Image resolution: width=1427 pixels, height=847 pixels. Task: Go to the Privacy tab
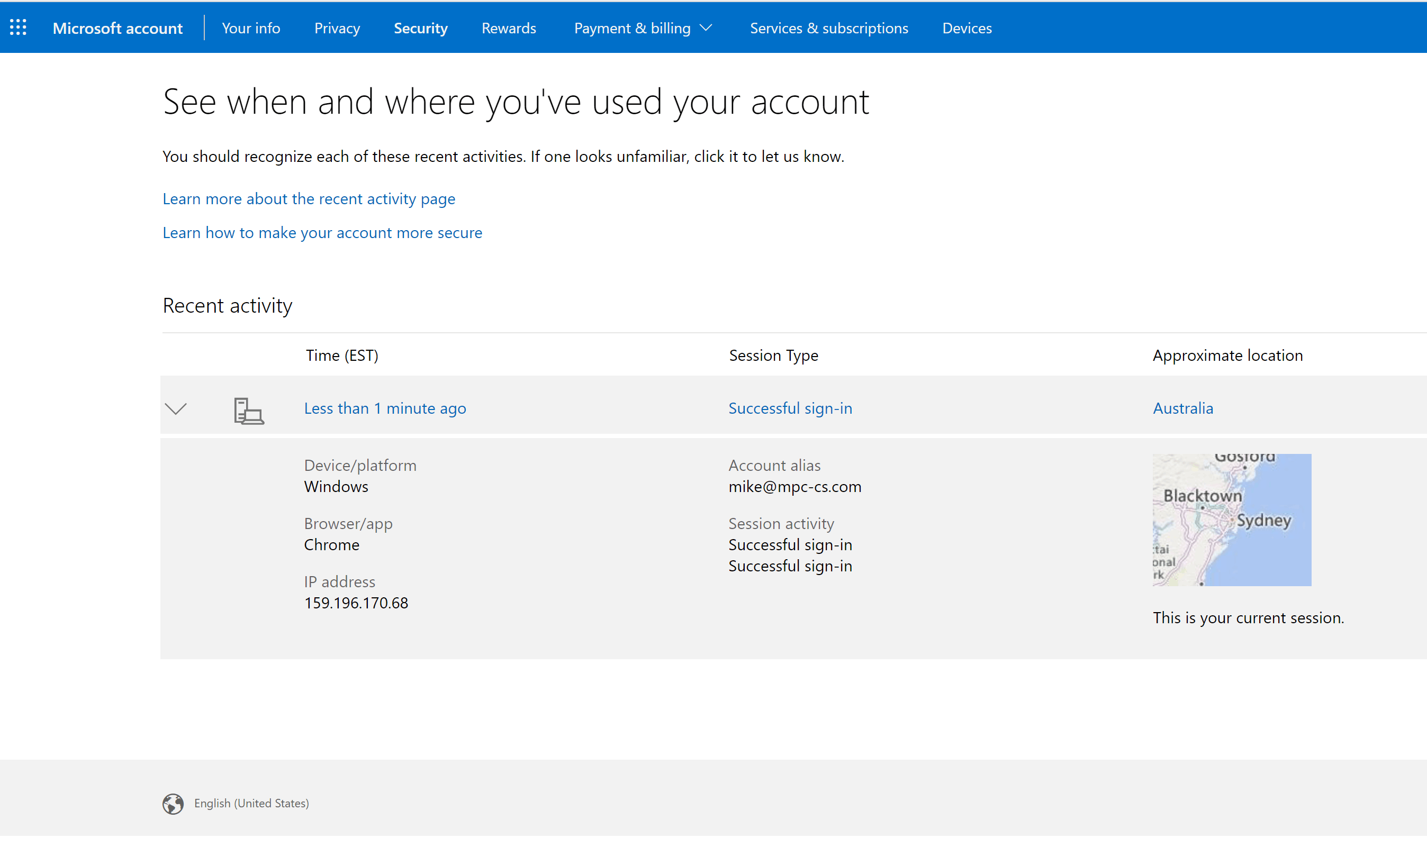pyautogui.click(x=337, y=28)
